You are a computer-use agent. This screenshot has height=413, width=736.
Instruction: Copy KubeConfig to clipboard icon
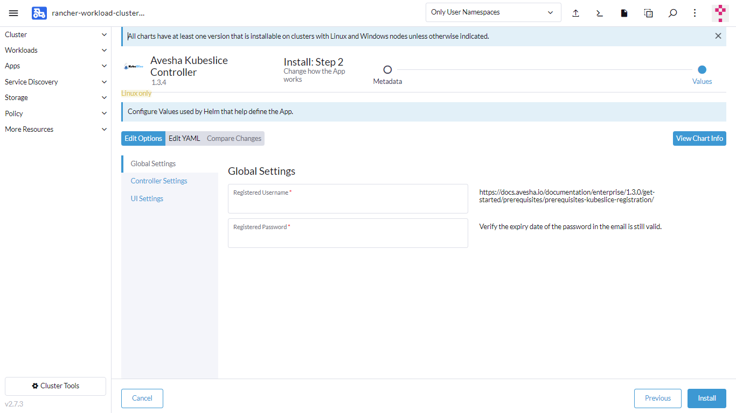(x=649, y=13)
